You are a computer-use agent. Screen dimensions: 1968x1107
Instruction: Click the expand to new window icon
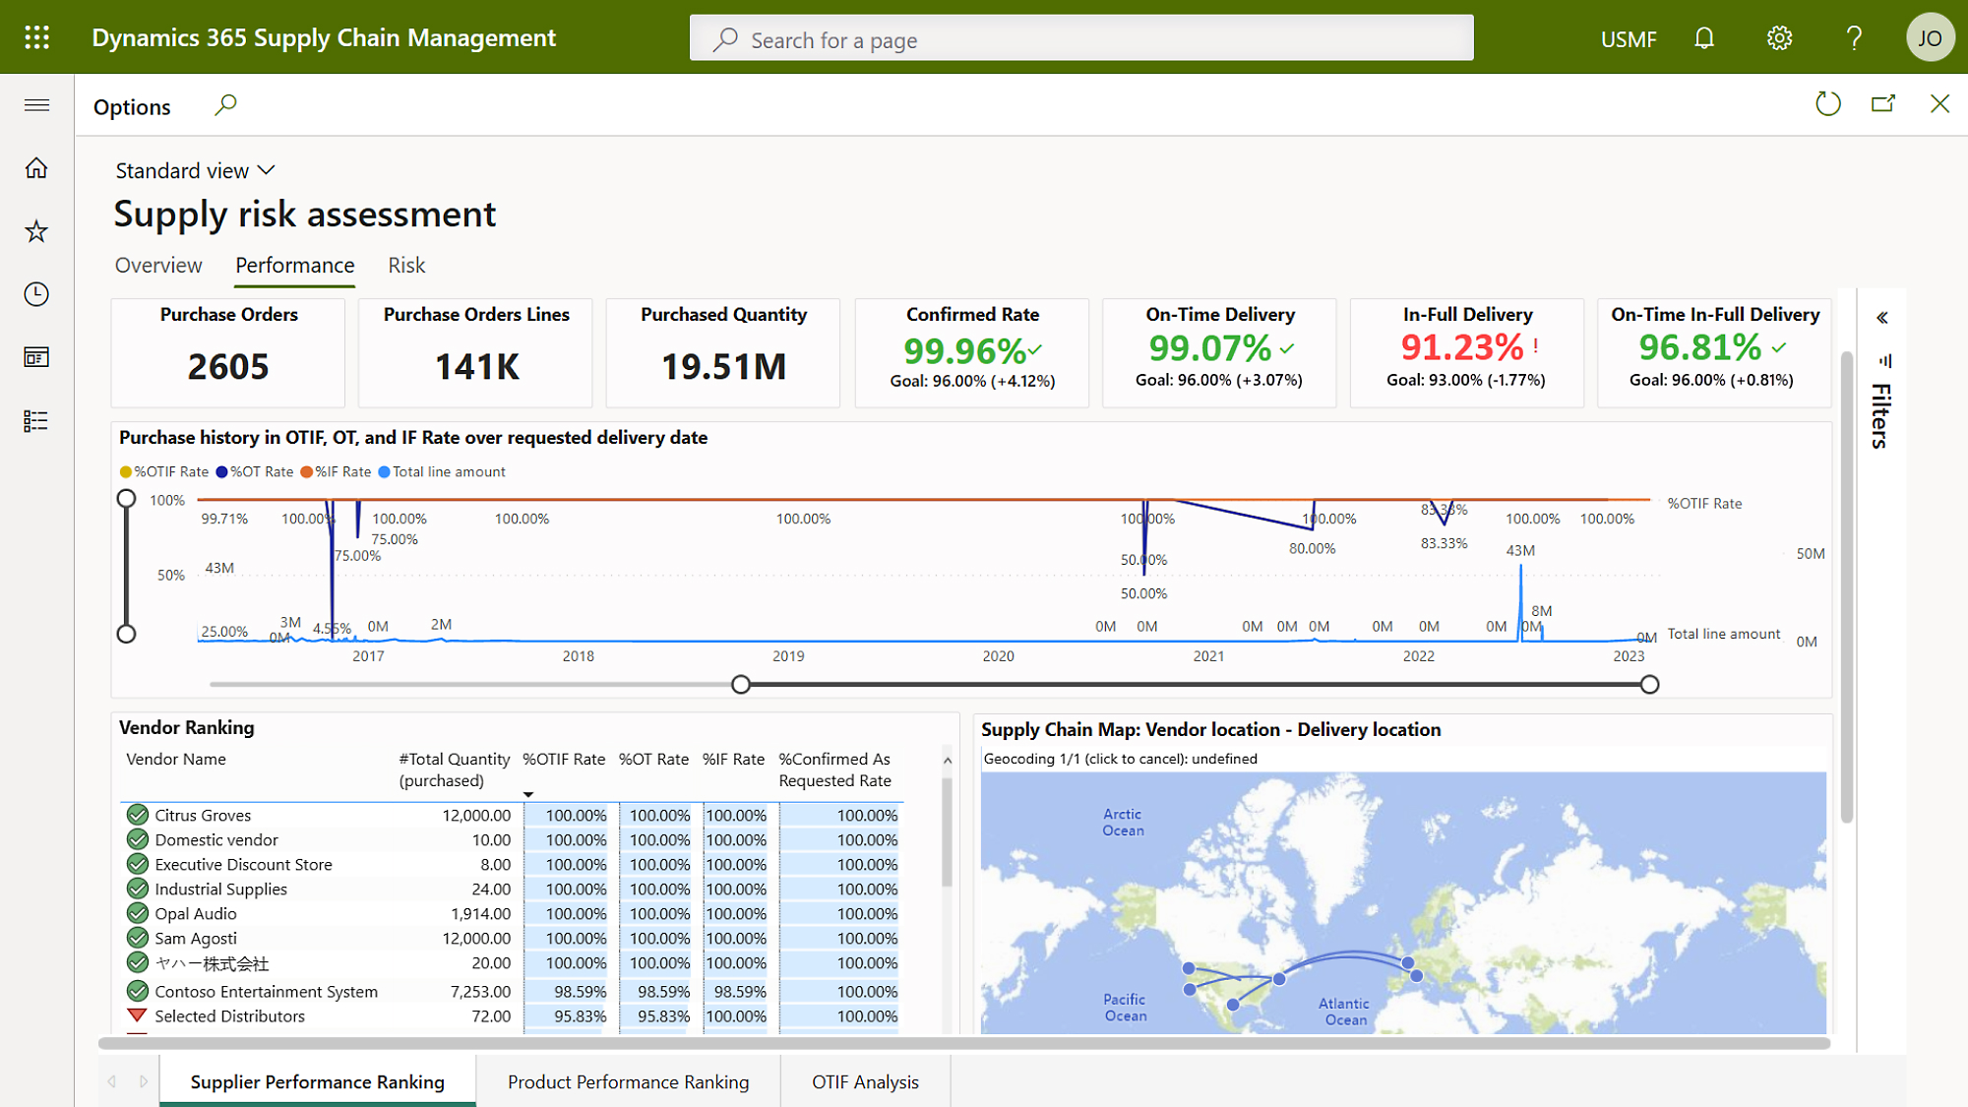click(x=1882, y=104)
